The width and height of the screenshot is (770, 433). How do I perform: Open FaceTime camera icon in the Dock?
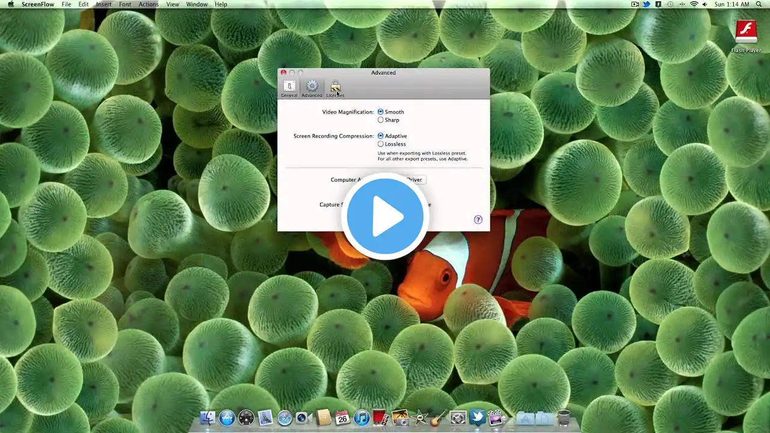(304, 418)
